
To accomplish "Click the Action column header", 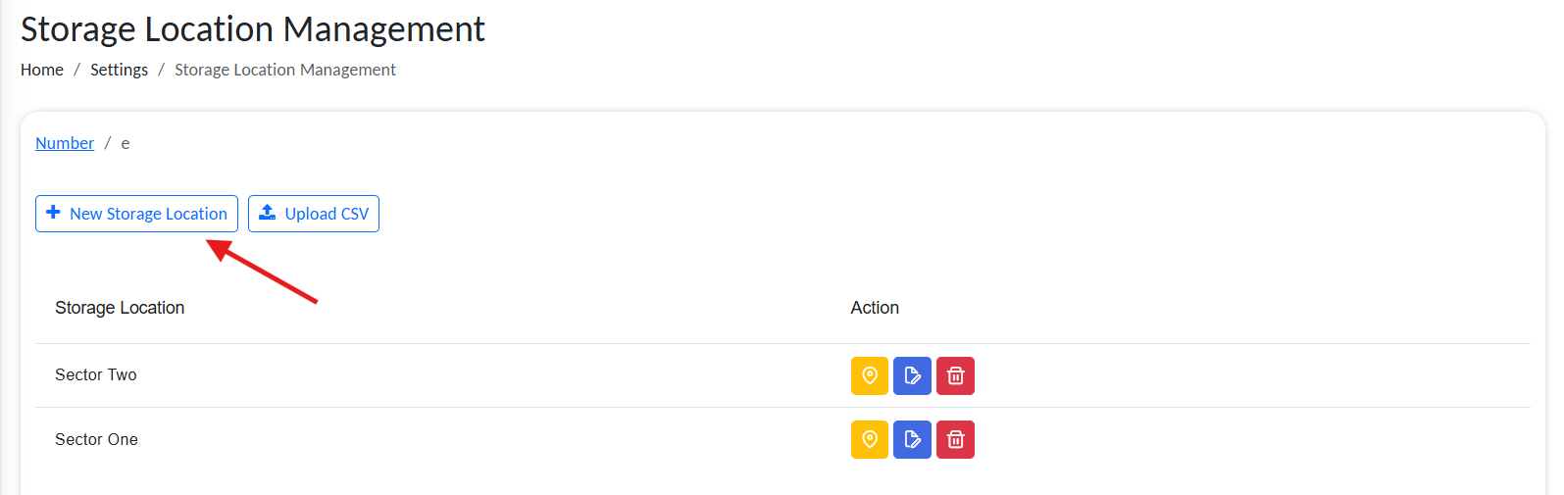I will [875, 308].
